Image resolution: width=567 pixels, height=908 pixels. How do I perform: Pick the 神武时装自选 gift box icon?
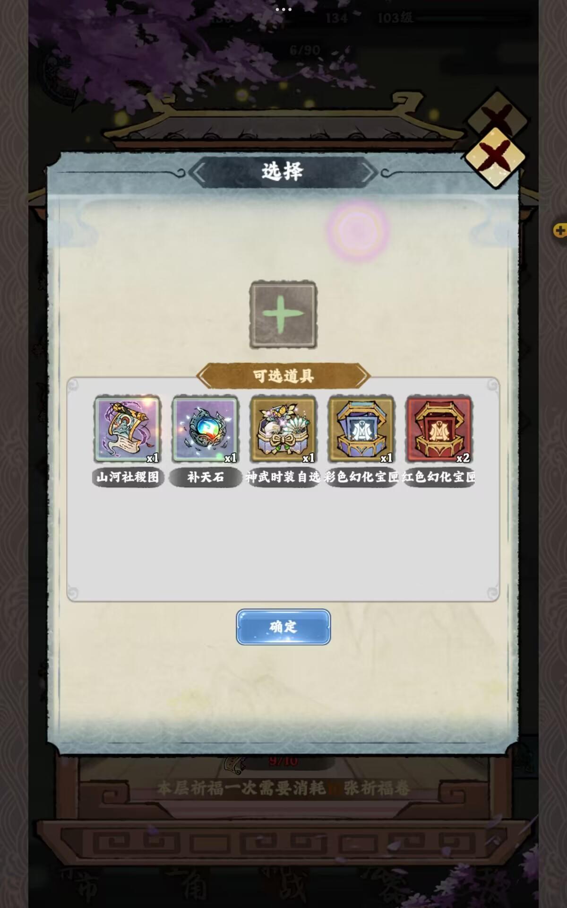283,429
